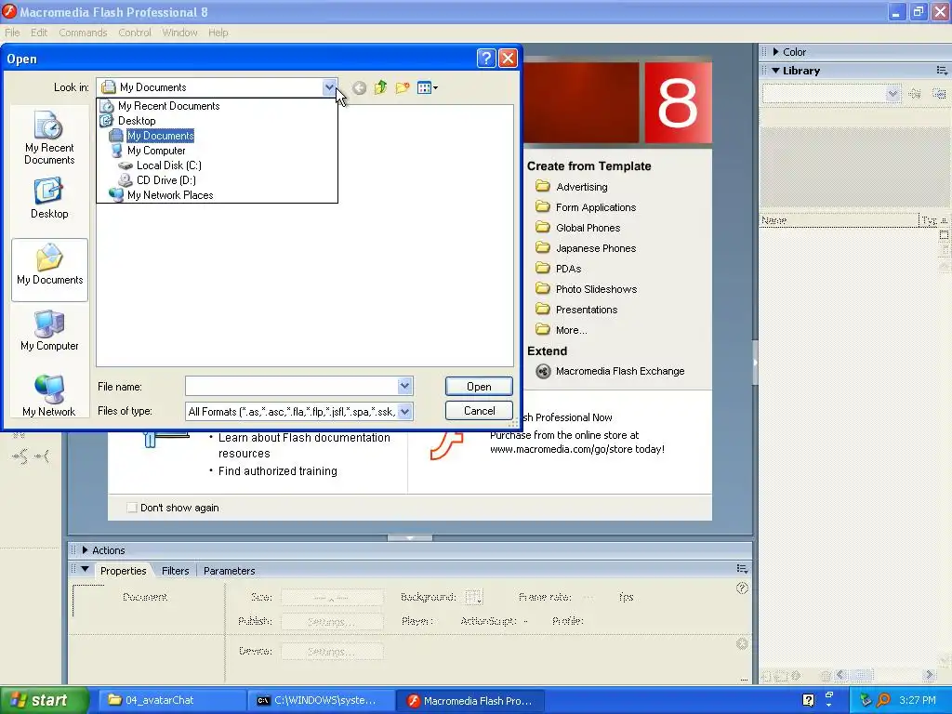Click the Cancel button

(479, 410)
